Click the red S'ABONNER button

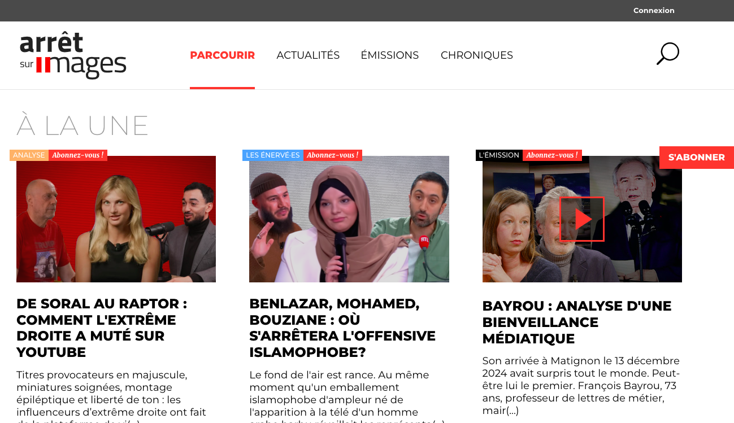pos(696,158)
